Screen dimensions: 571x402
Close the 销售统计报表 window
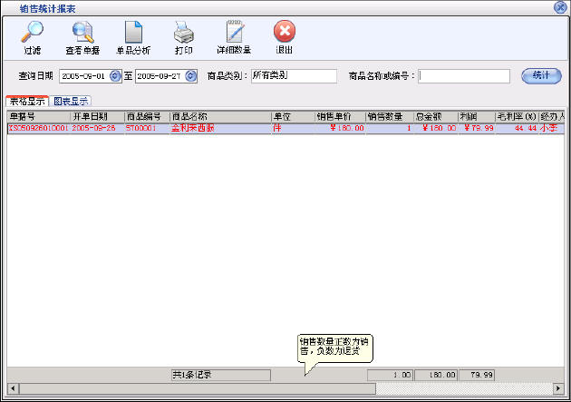point(560,7)
